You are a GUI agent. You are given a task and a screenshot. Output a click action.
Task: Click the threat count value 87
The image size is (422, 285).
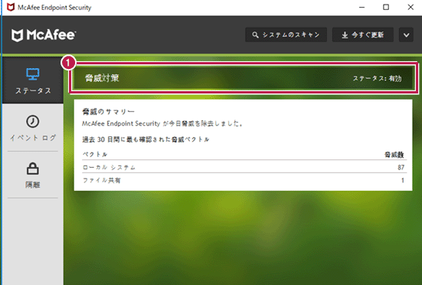point(401,167)
